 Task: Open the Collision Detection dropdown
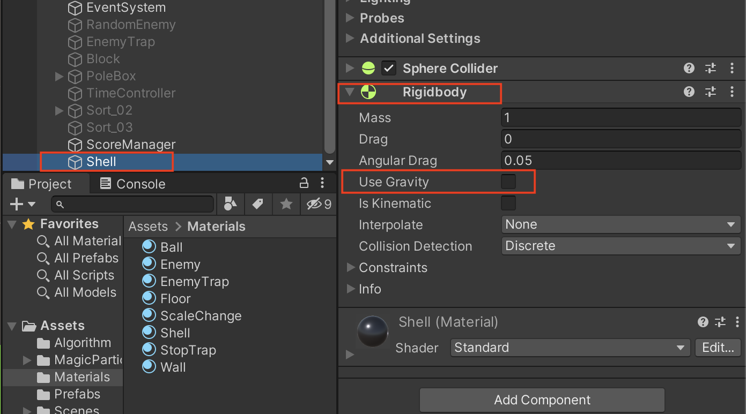(x=621, y=246)
